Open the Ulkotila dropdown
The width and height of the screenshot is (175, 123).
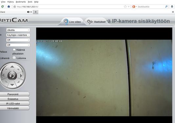click(x=18, y=30)
